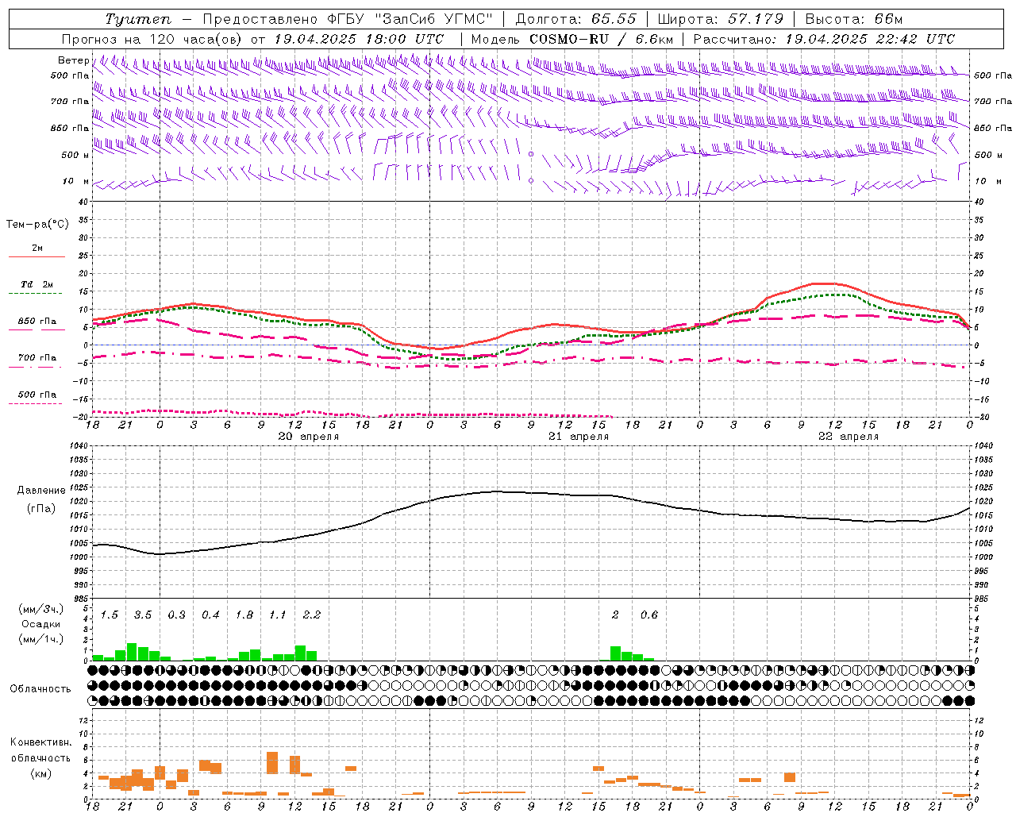Image resolution: width=1016 pixels, height=813 pixels.
Task: Click the "19.04.2025 18:00 UTC" start time
Action: [359, 39]
